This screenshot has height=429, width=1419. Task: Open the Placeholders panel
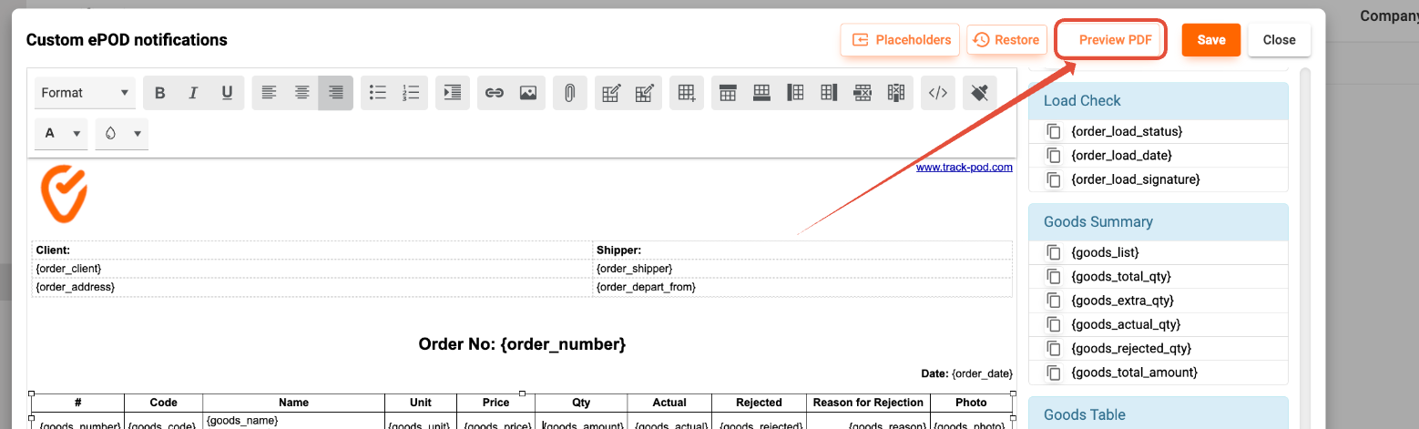[900, 40]
